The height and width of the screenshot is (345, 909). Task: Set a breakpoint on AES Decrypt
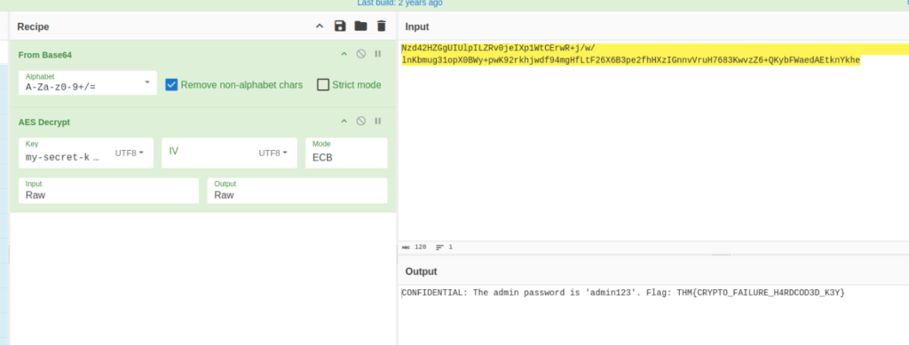pos(378,121)
